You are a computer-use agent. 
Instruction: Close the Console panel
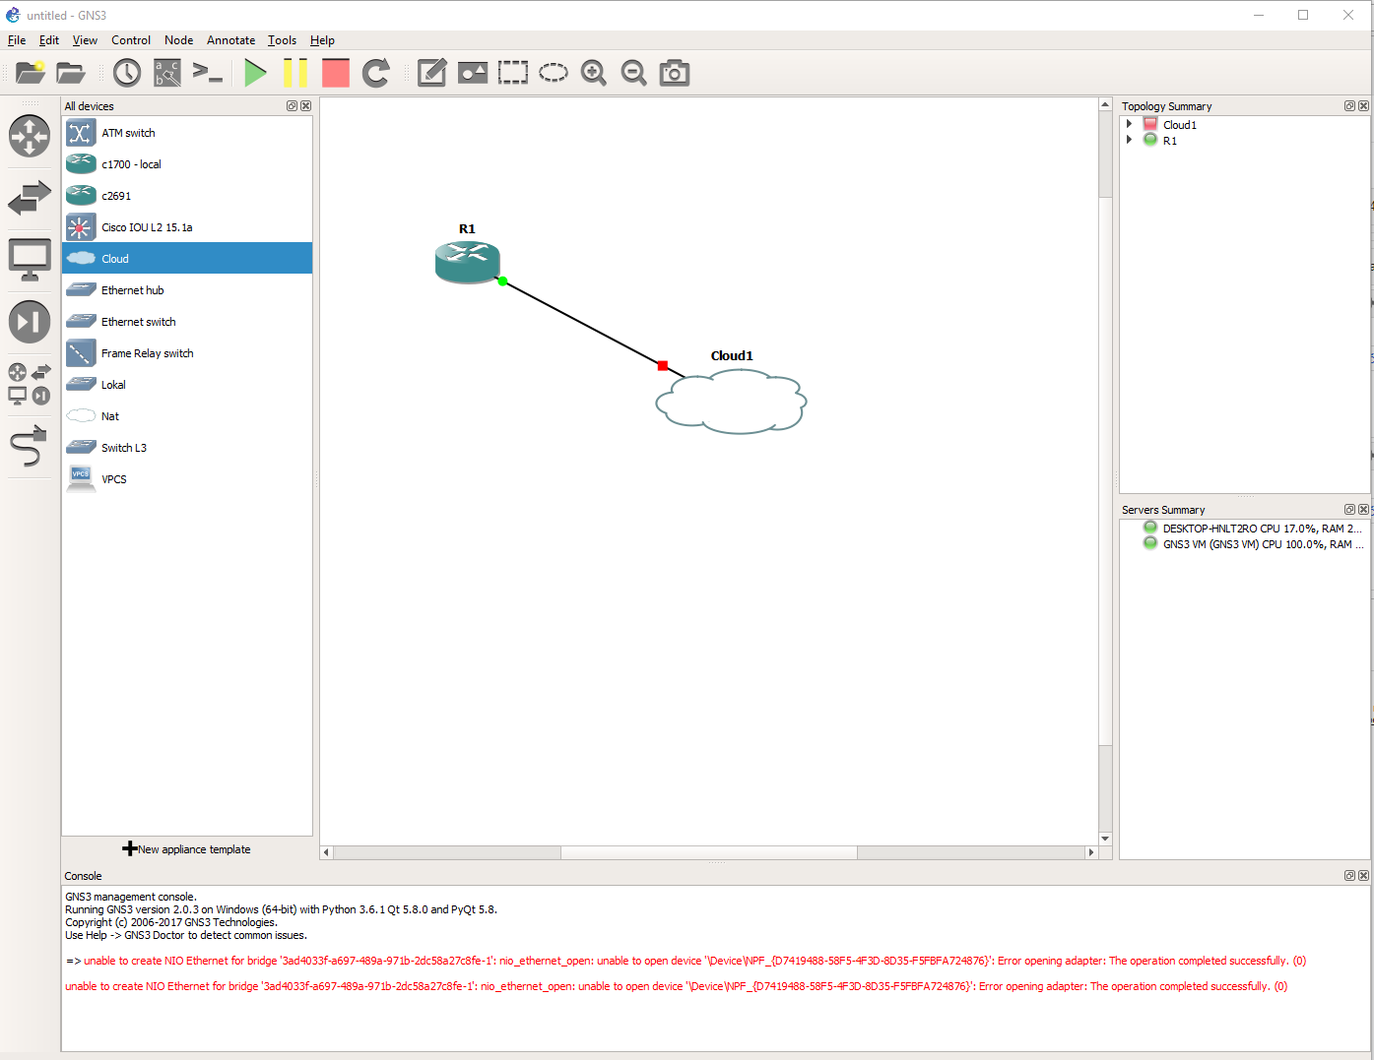coord(1363,876)
